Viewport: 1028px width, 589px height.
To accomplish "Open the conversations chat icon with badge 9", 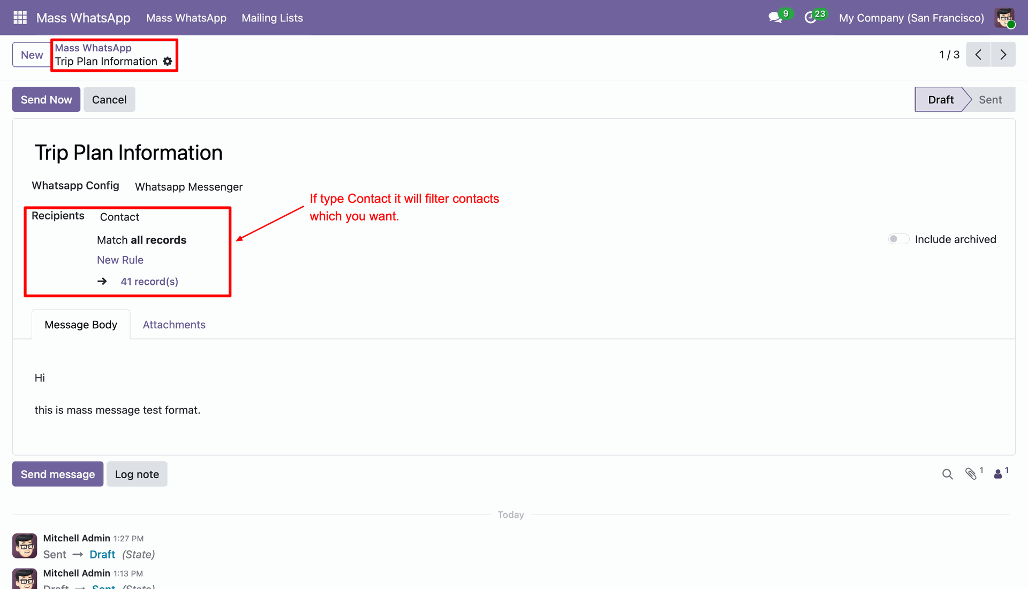I will point(775,18).
